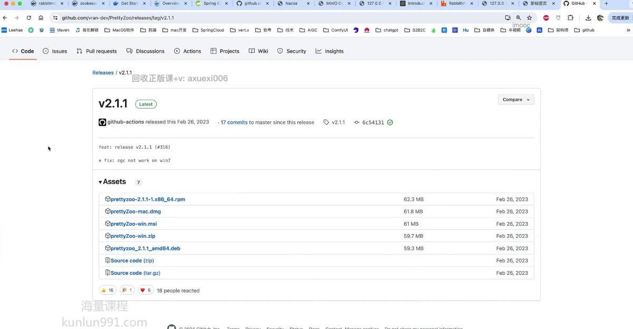Go to the Pull requests tab
633x329 pixels.
pyautogui.click(x=97, y=51)
